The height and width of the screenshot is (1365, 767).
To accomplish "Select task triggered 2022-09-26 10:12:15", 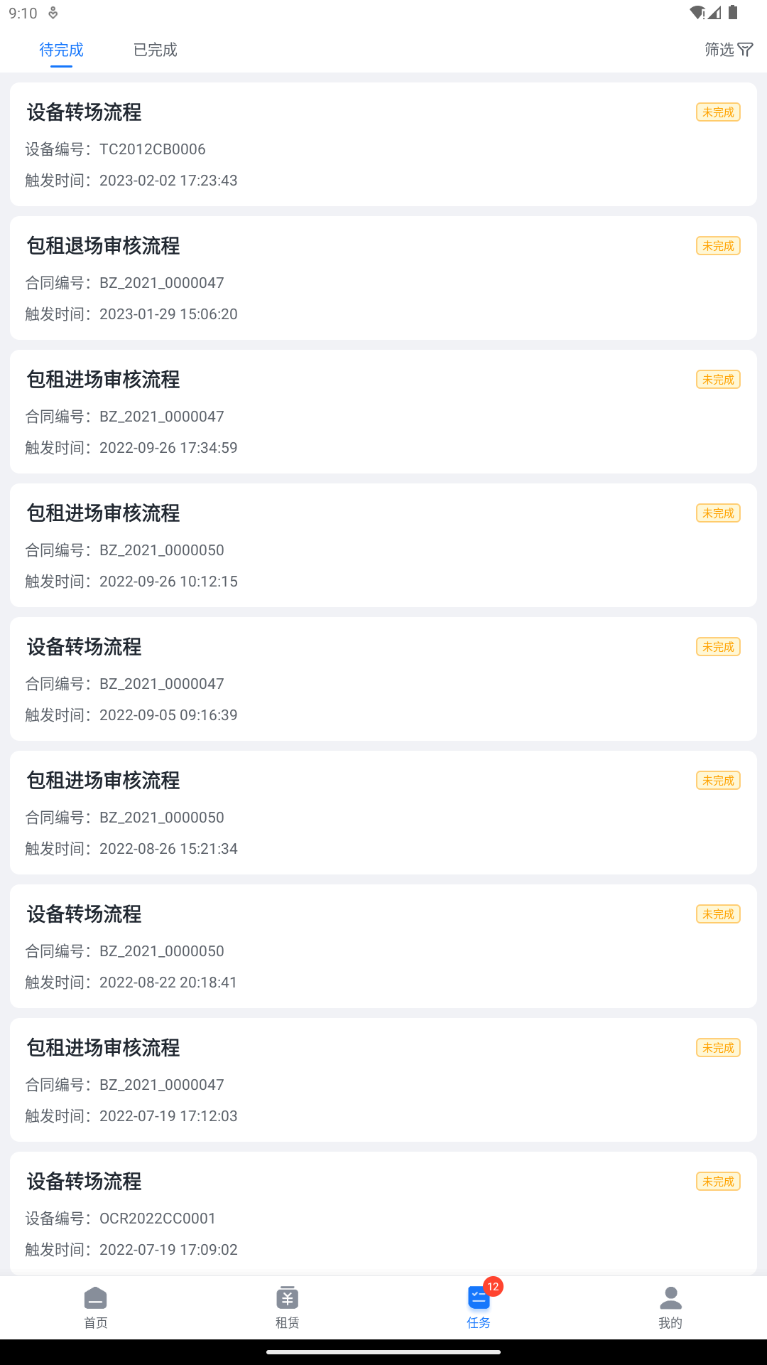I will pyautogui.click(x=383, y=545).
